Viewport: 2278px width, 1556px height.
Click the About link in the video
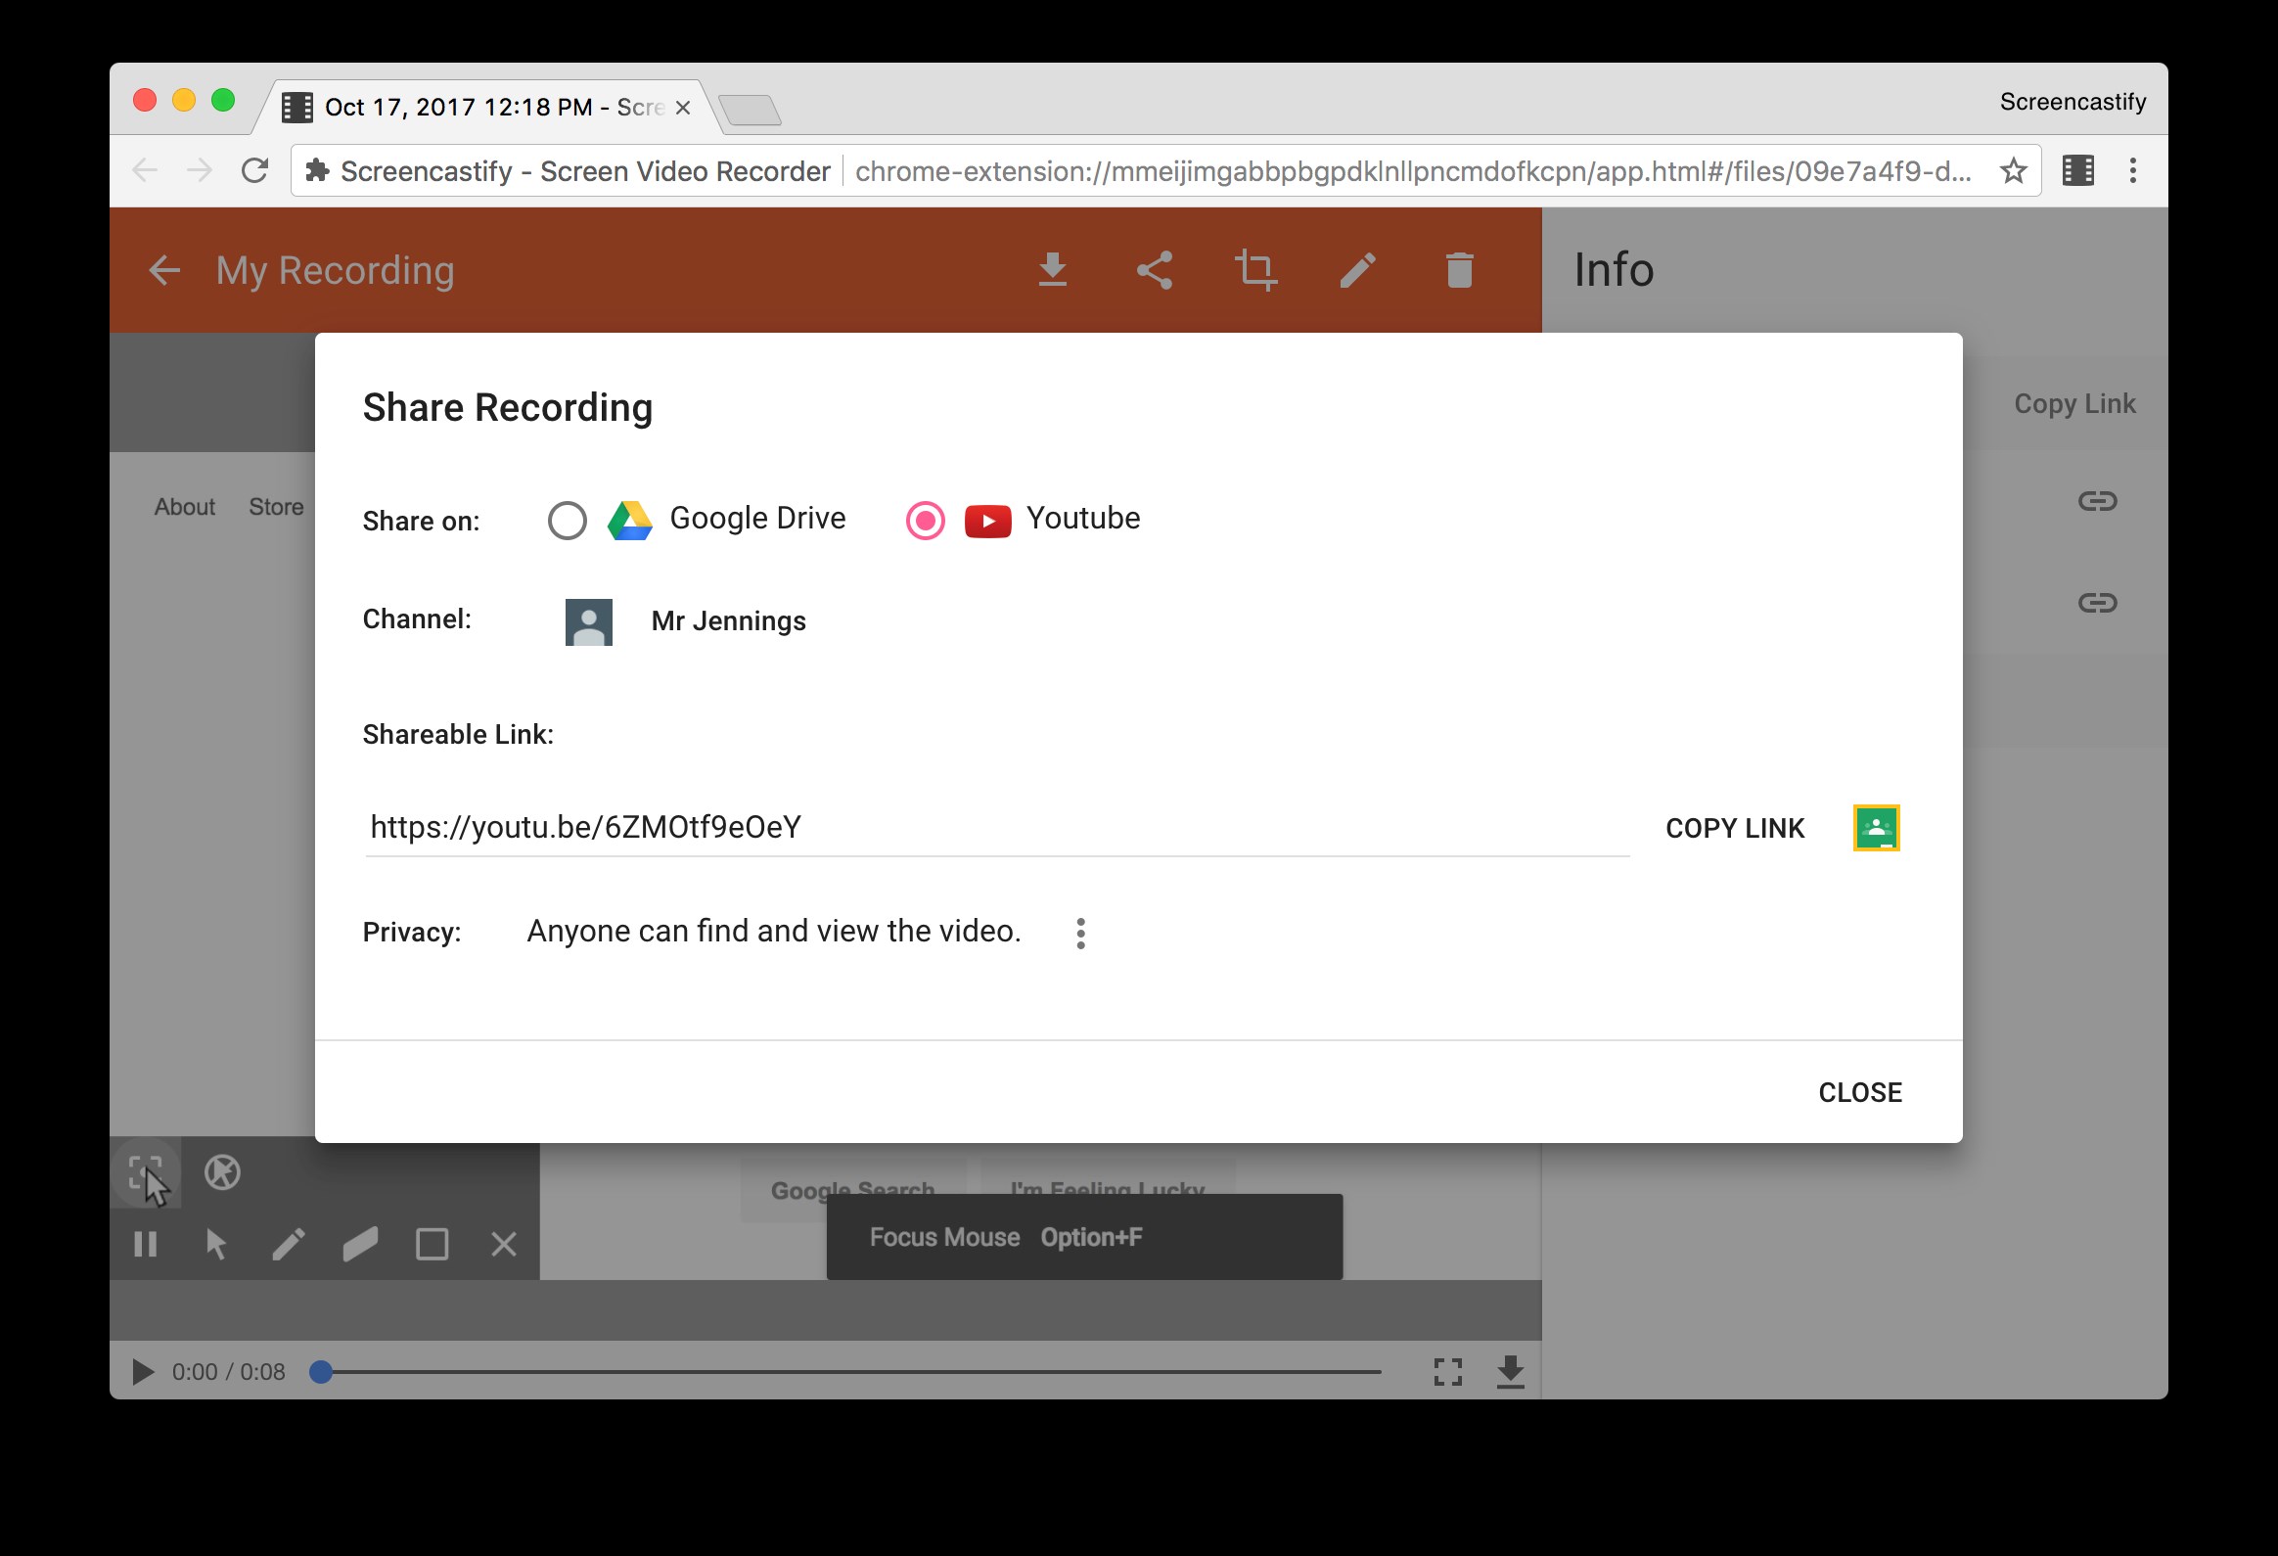click(184, 507)
